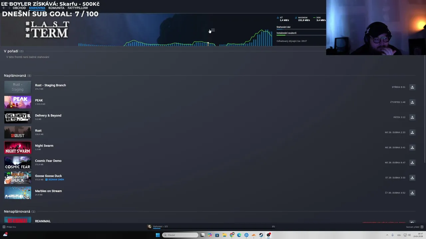This screenshot has width=426, height=239.
Task: Open the Goose Goose Duck title
Action: click(x=48, y=176)
